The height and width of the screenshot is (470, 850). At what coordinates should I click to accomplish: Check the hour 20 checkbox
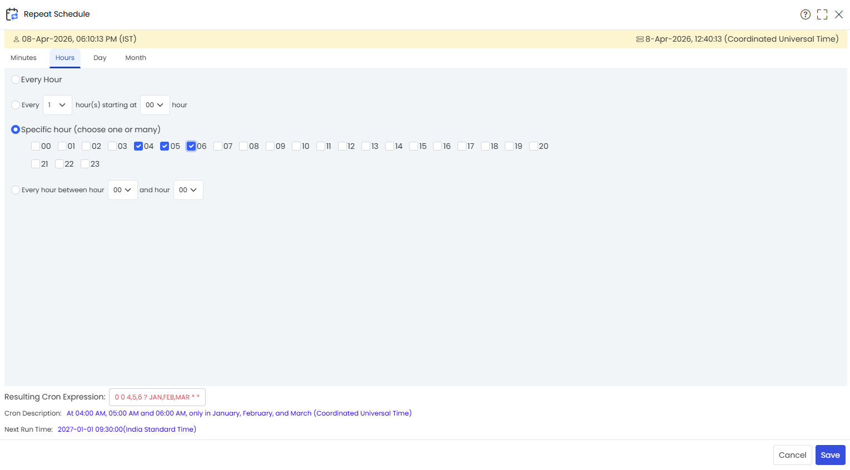click(534, 146)
